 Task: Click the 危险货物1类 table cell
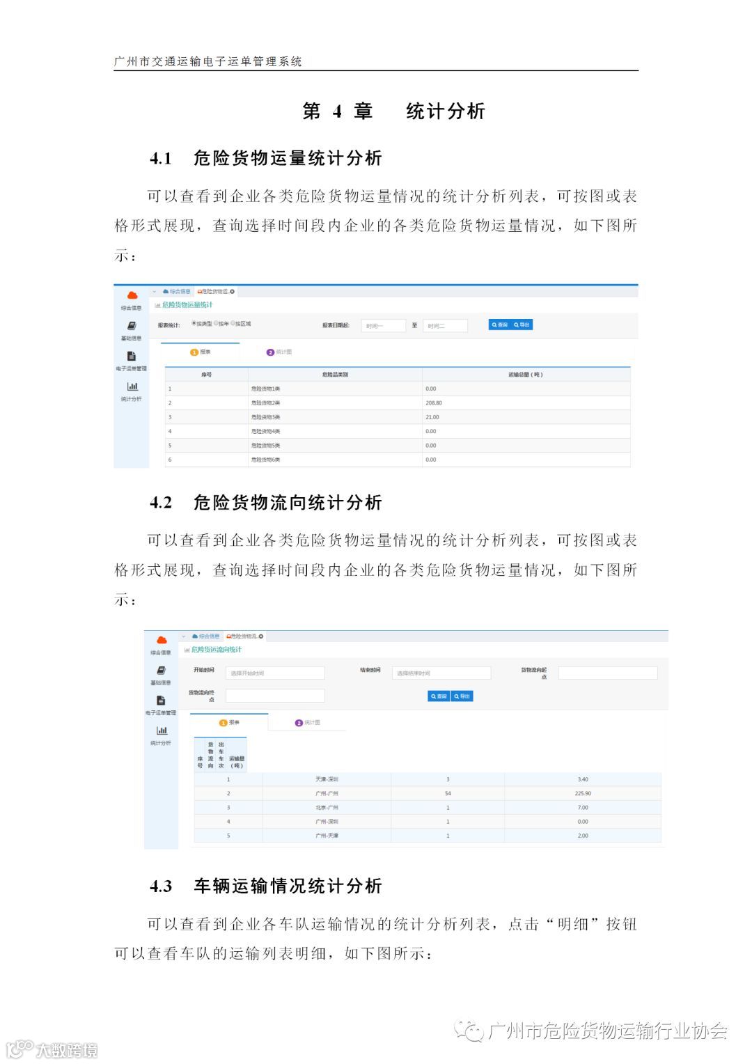click(x=335, y=389)
